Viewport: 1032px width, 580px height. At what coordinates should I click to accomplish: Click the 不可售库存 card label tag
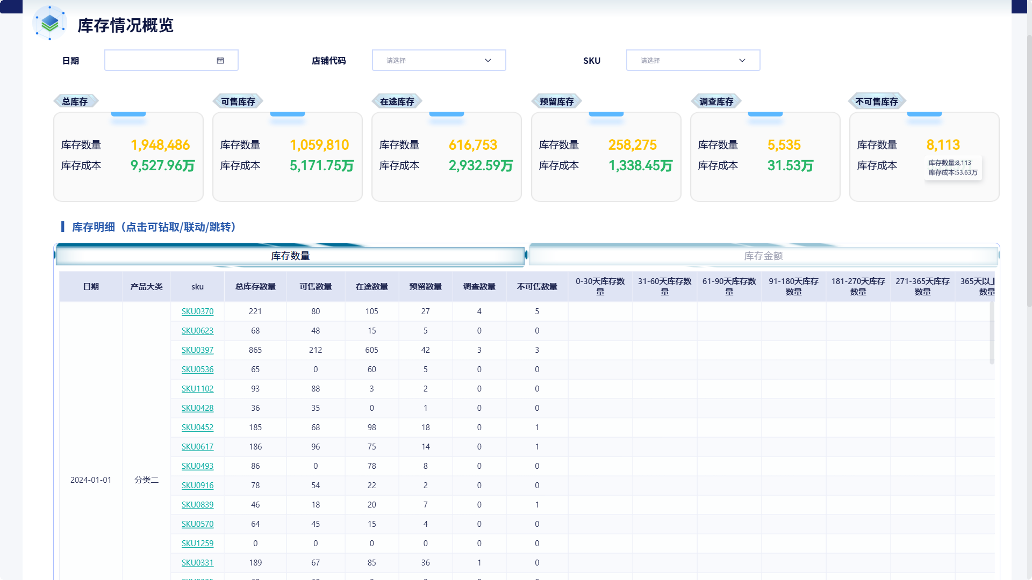point(877,102)
